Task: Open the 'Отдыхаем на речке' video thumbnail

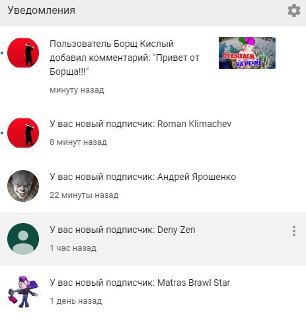Action: click(247, 53)
